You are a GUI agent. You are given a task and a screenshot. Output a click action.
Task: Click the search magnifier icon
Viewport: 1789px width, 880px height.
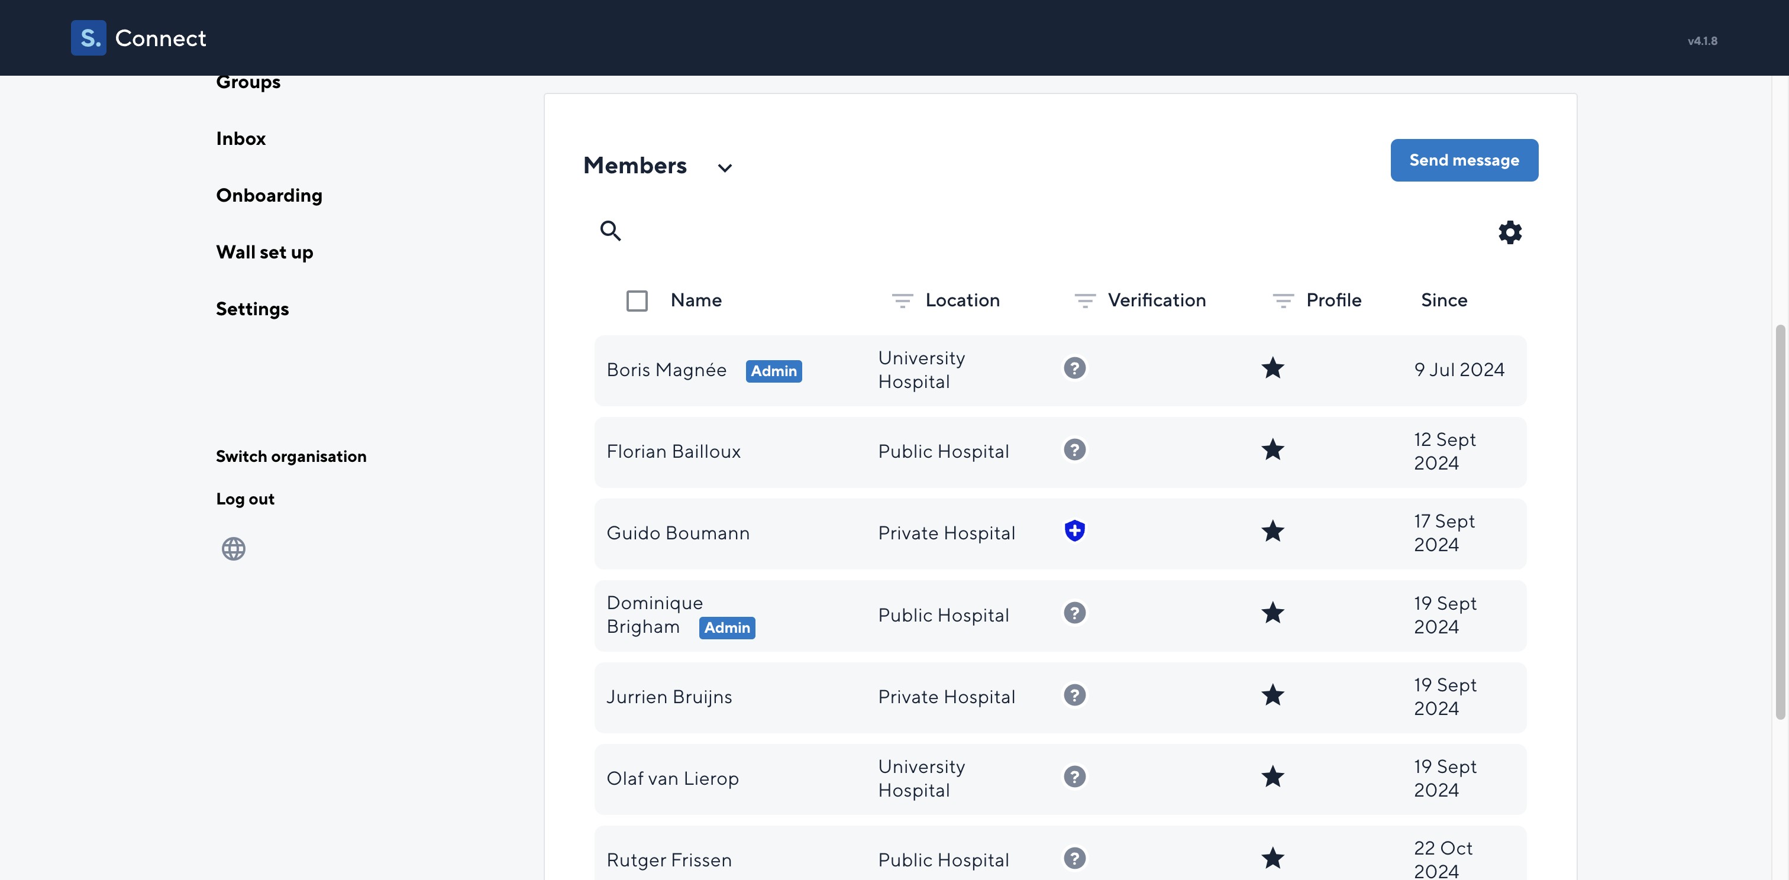[611, 231]
